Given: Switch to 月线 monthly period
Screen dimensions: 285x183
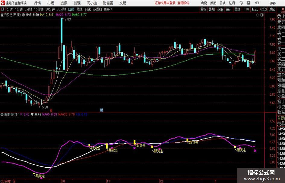Looking at the screenshot, I should (88, 9).
